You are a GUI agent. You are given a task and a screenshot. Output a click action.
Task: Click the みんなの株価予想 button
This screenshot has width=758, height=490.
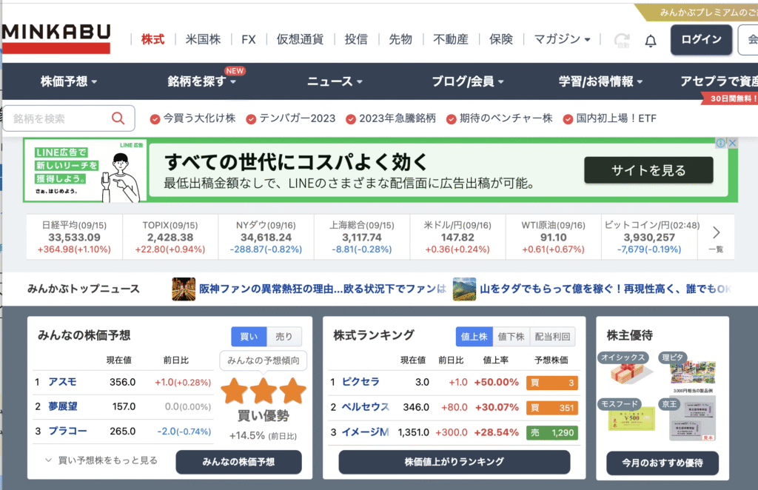(x=239, y=462)
